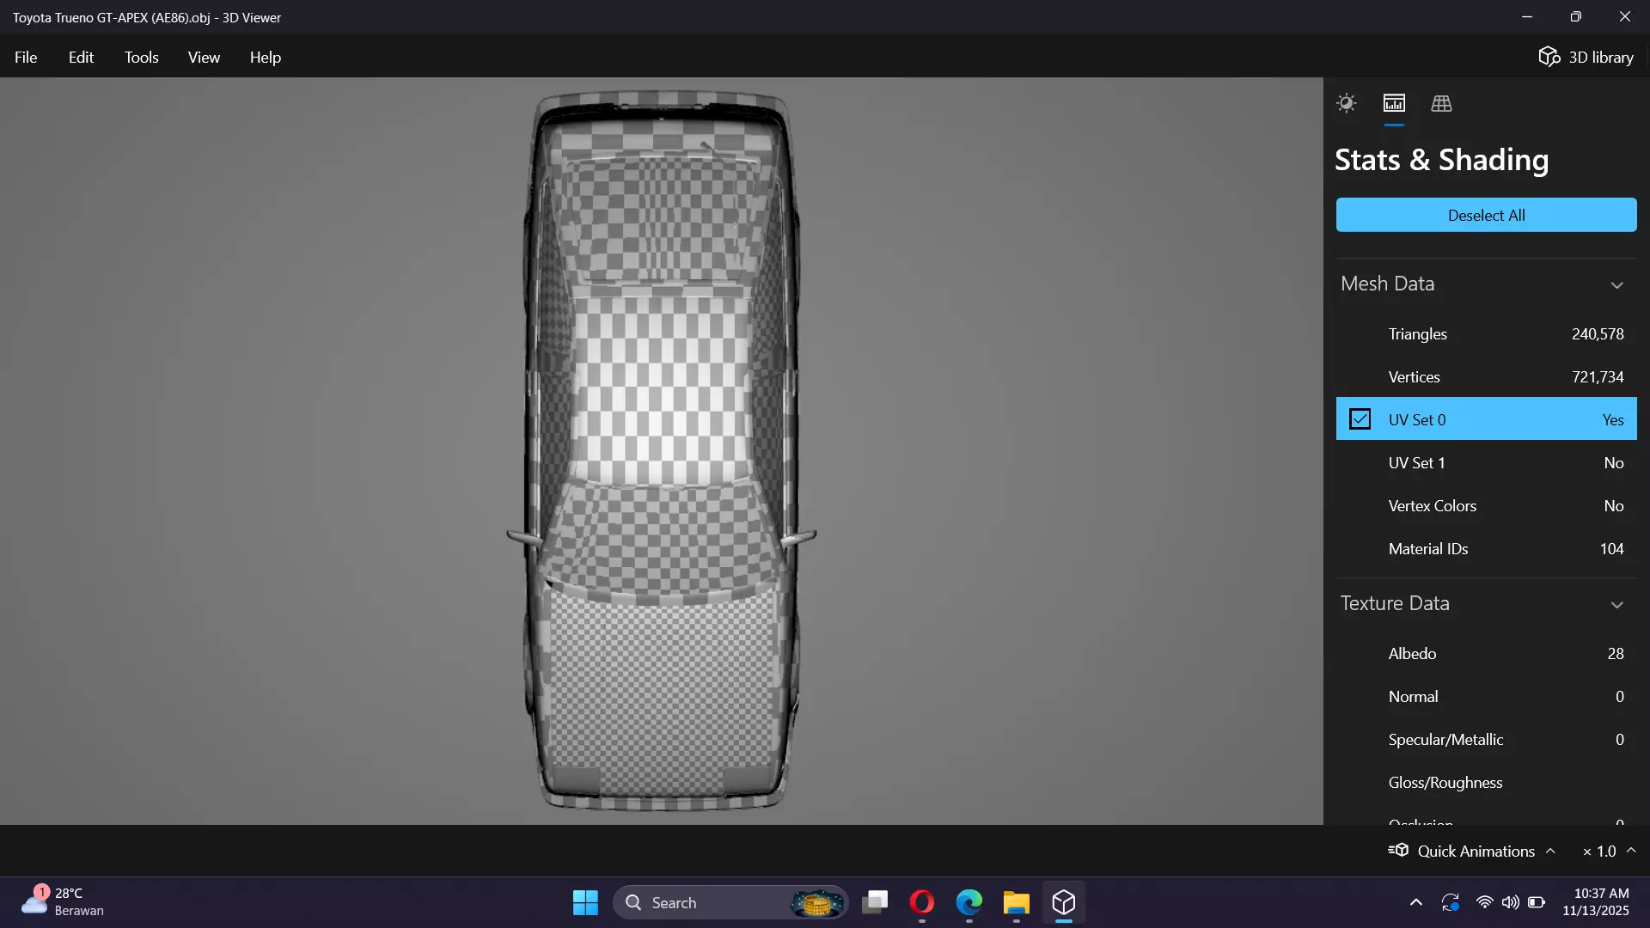
Task: Open the Environment & Lighting sun tab
Action: click(1346, 103)
